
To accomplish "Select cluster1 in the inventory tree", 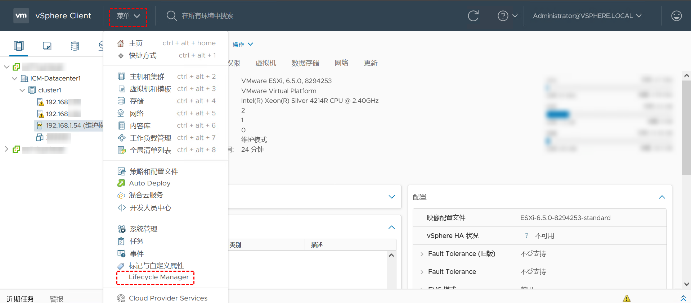I will [50, 90].
